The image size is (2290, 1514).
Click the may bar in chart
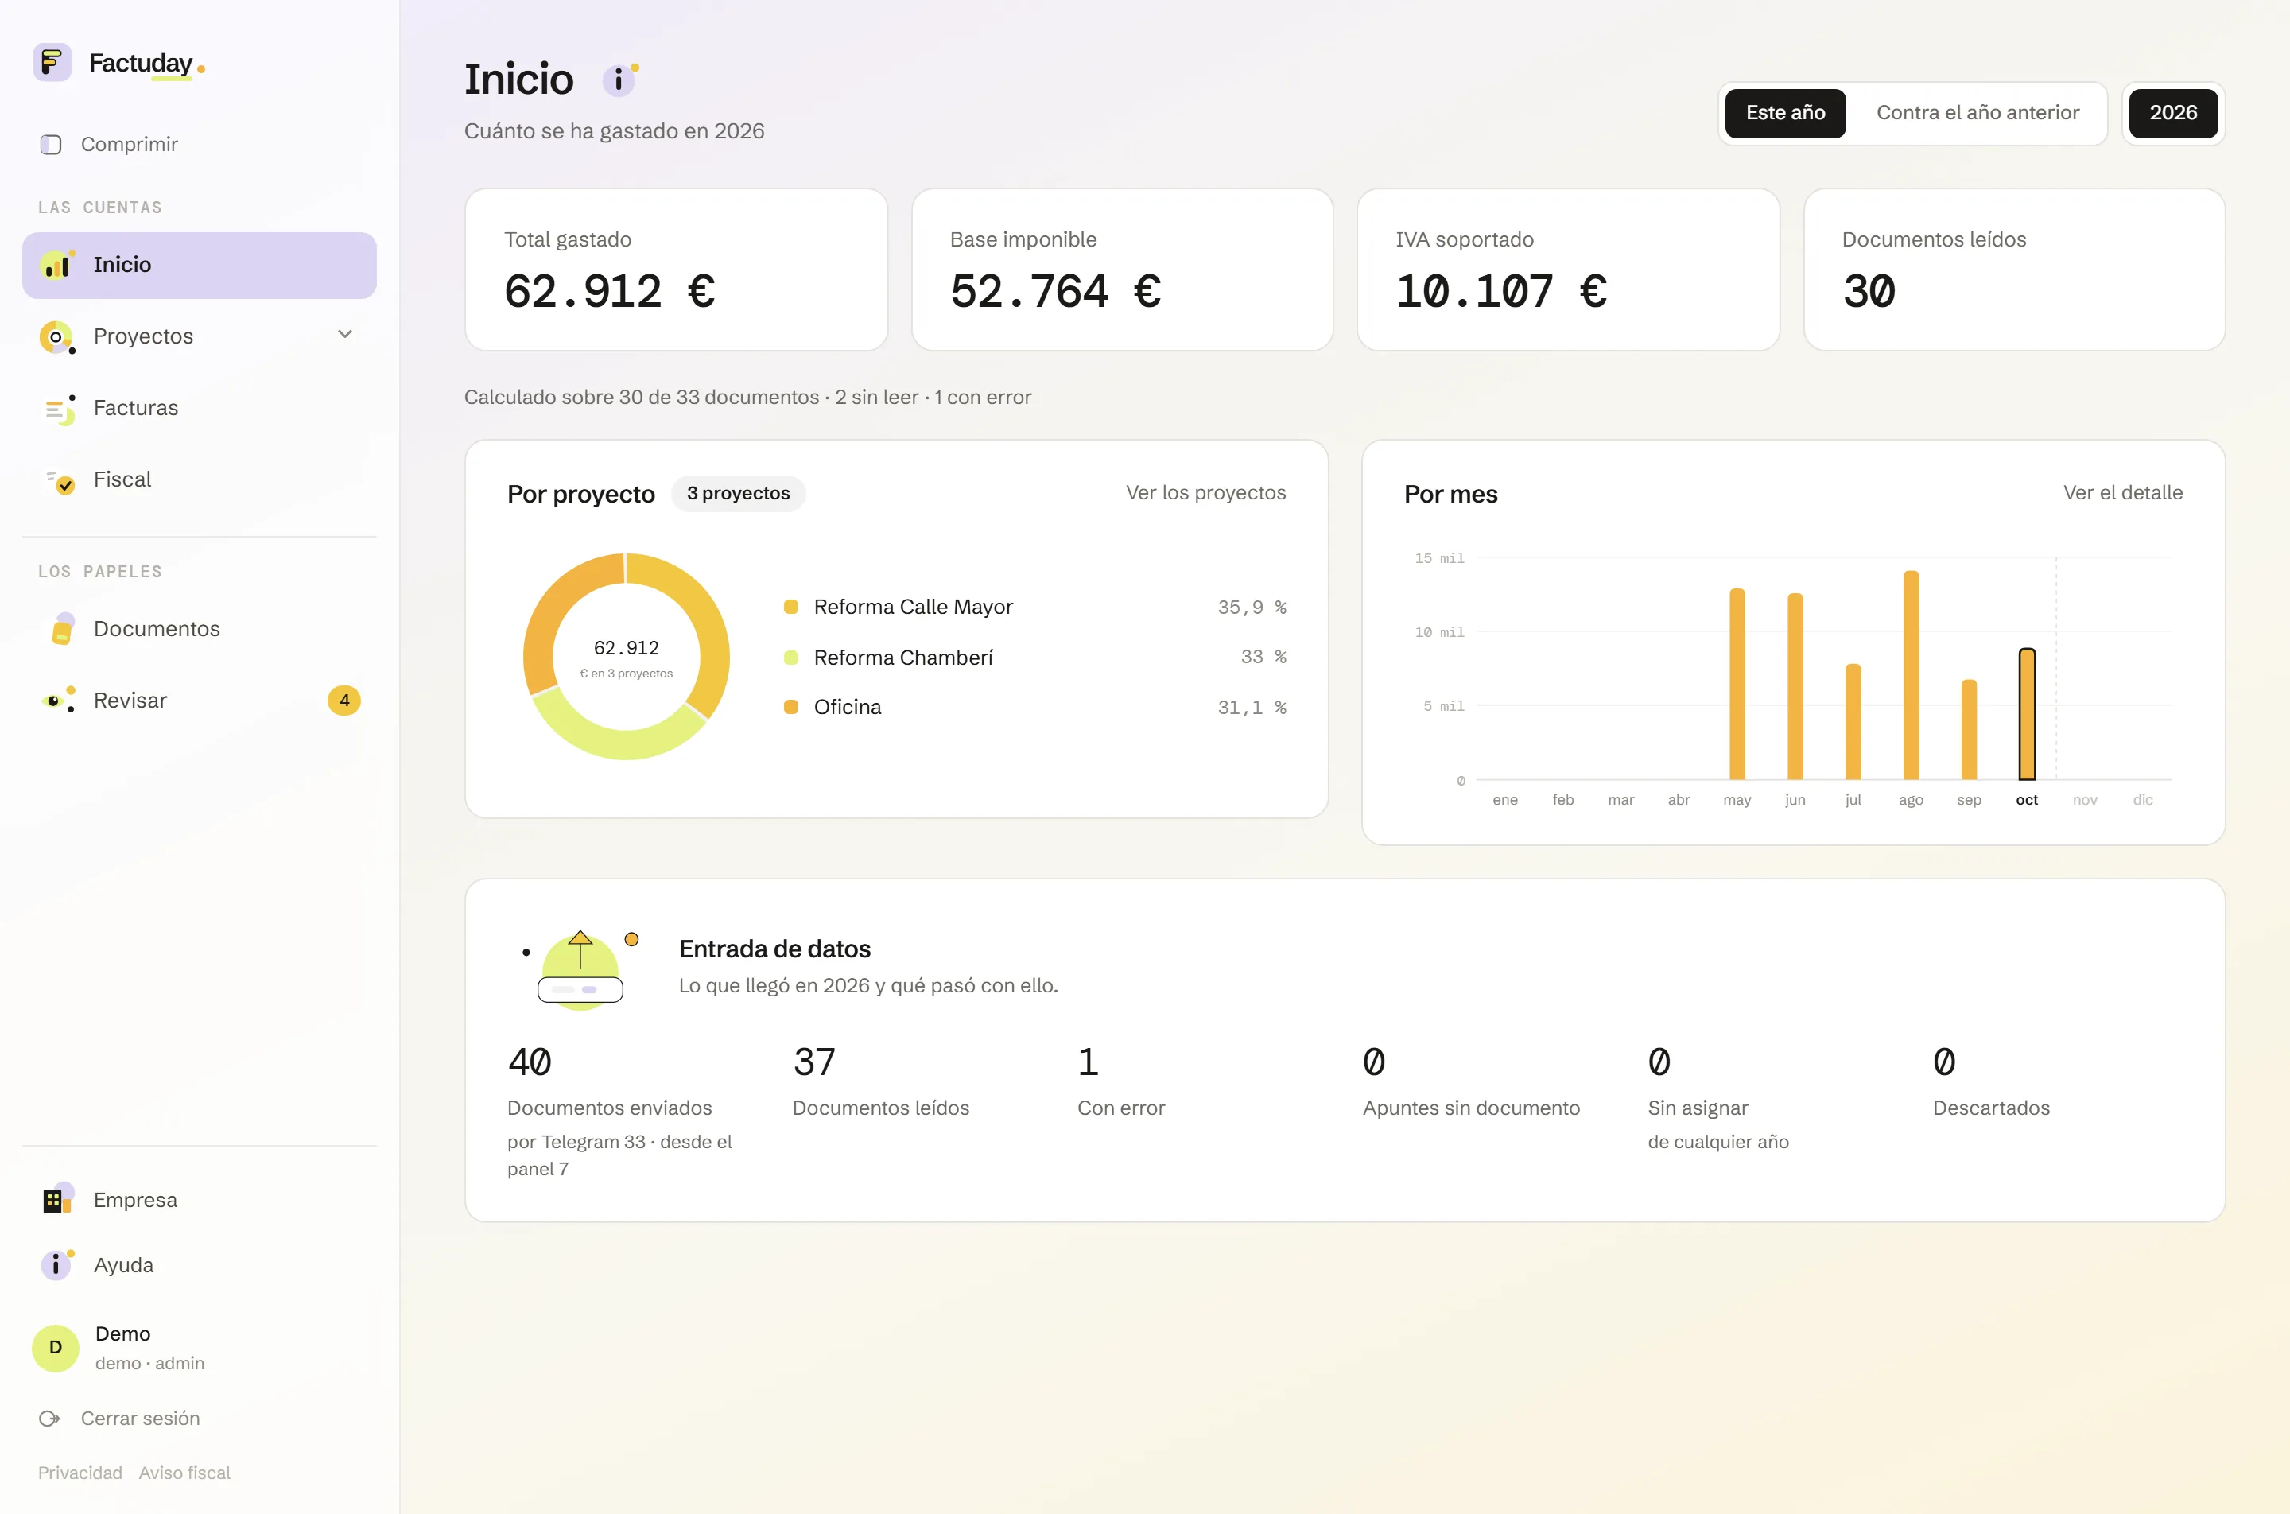point(1737,684)
